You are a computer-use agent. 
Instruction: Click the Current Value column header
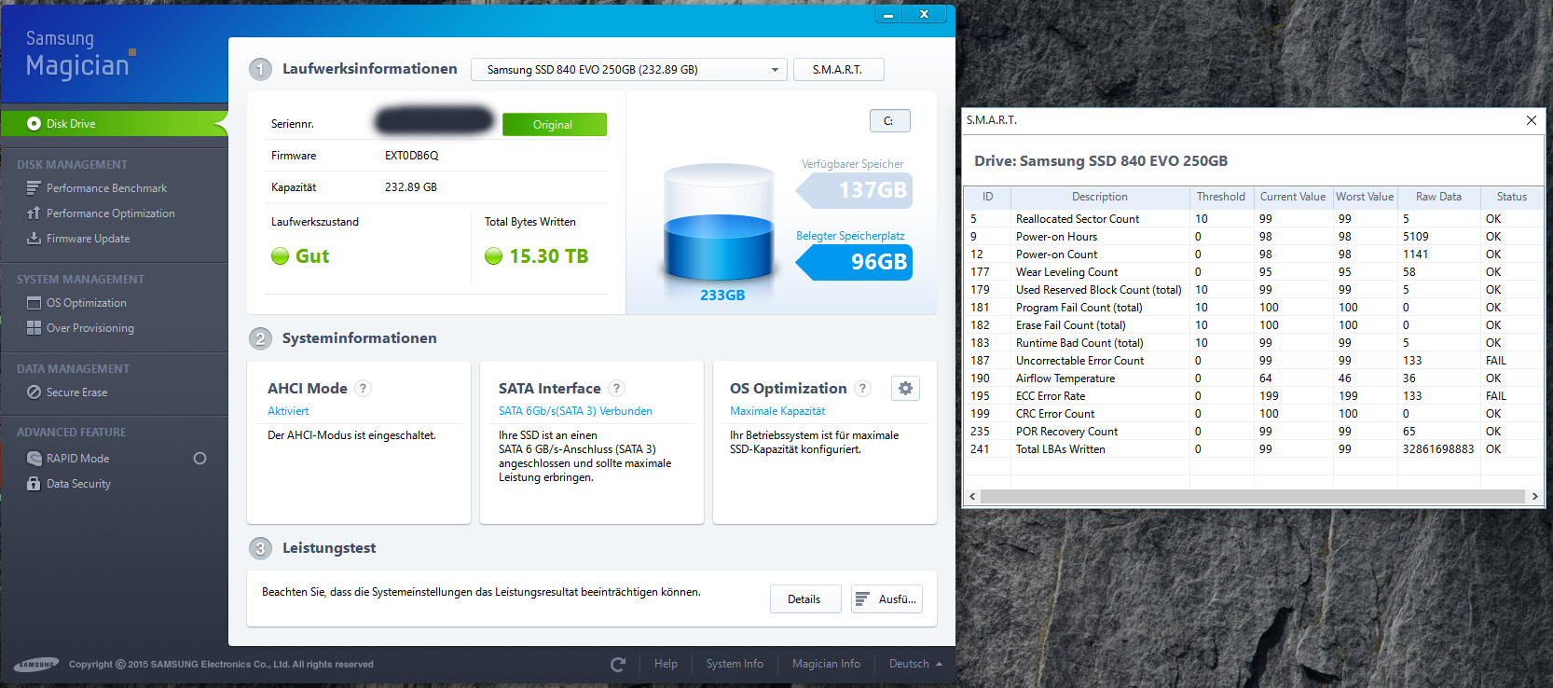pyautogui.click(x=1293, y=197)
